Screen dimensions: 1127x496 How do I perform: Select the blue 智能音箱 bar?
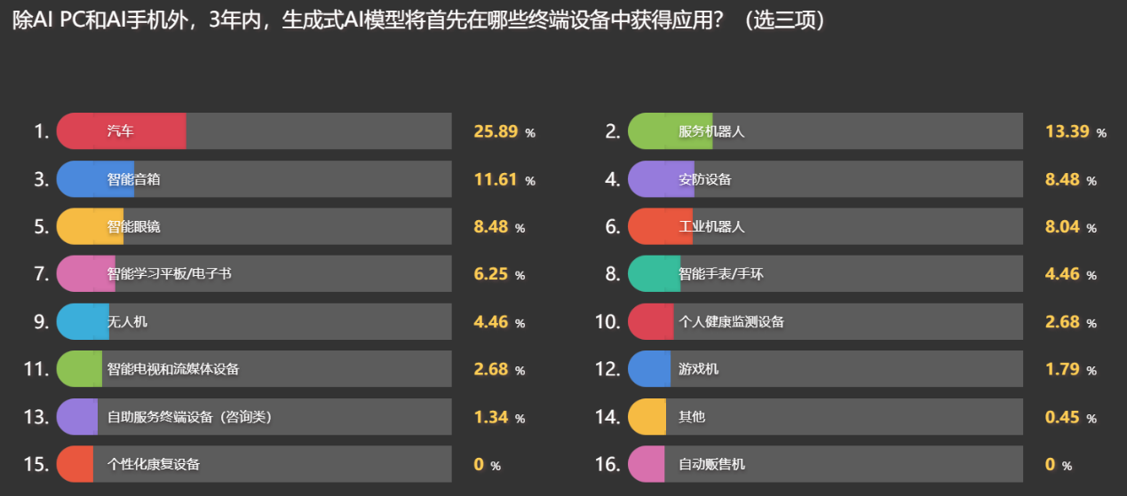tap(96, 179)
